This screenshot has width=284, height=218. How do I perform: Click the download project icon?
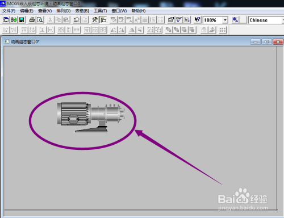[x=187, y=20]
